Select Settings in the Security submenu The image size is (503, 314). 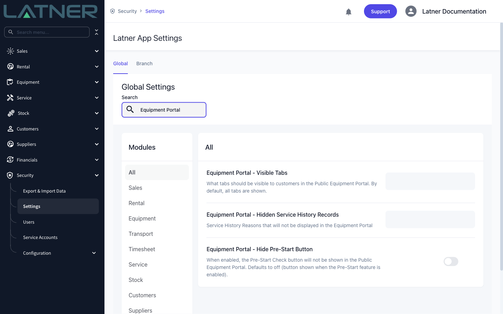(x=58, y=206)
